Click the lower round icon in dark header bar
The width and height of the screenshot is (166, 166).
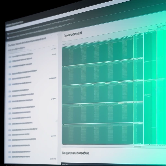click(8, 38)
